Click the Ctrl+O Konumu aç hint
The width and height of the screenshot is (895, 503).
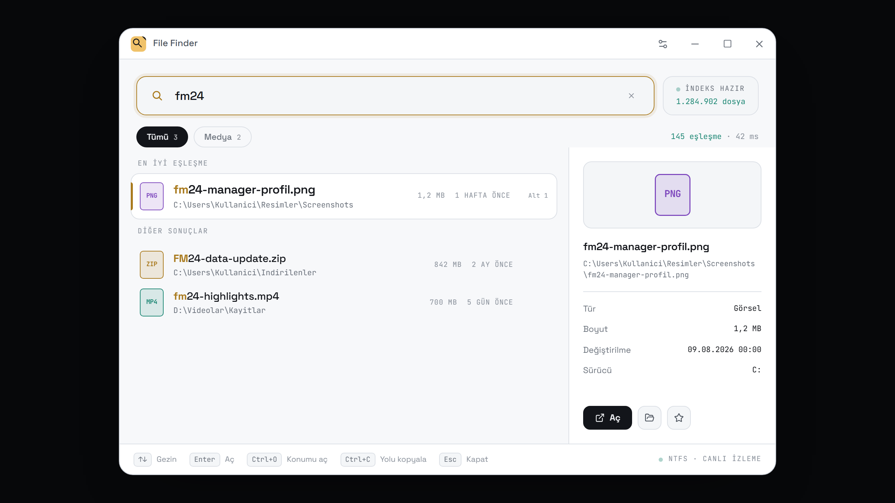(x=287, y=459)
